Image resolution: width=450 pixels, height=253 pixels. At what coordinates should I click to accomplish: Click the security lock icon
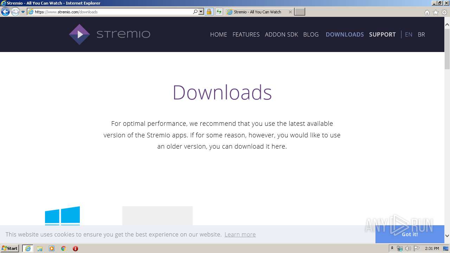pyautogui.click(x=209, y=12)
